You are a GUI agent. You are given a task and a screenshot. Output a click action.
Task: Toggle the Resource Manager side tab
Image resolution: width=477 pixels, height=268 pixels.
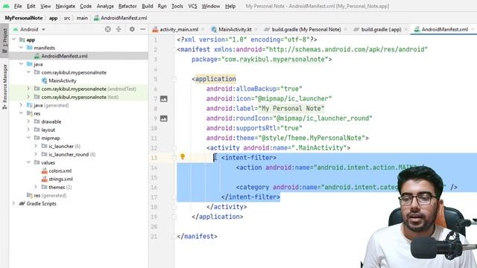(4, 86)
